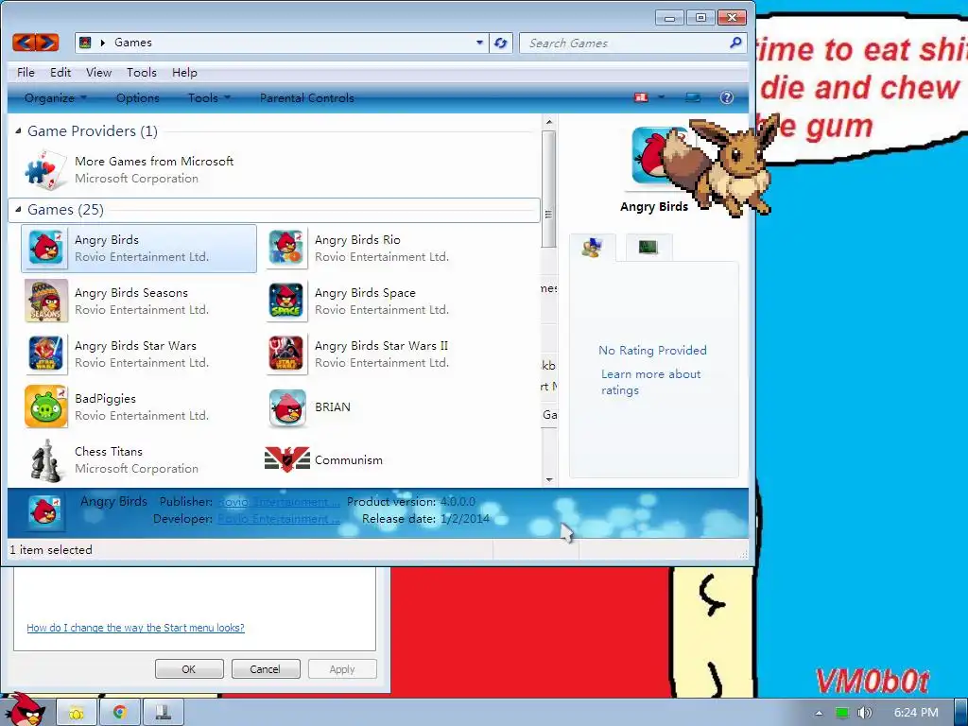The height and width of the screenshot is (726, 968).
Task: Show hidden tray icons arrow
Action: click(x=819, y=713)
